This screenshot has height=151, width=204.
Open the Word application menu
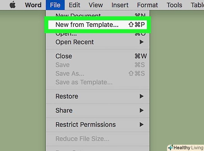coord(33,5)
